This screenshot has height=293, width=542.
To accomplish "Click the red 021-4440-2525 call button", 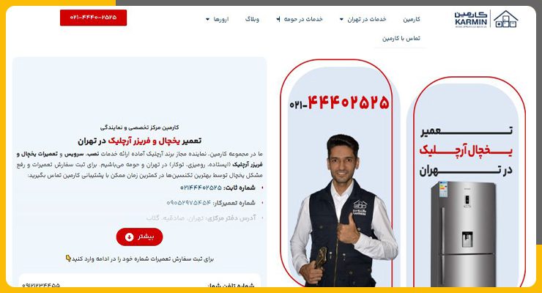I will coord(93,18).
